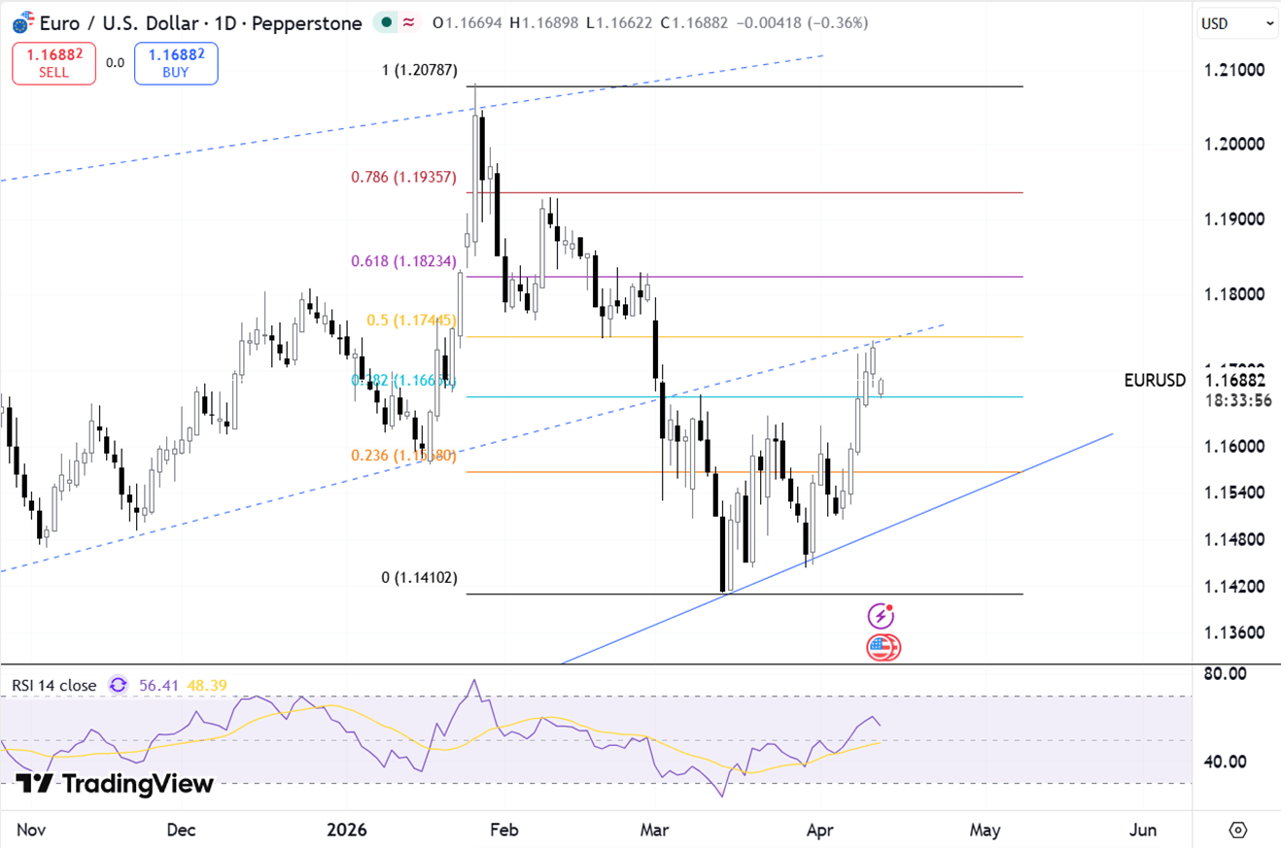Click the red approximate data icon

point(410,22)
